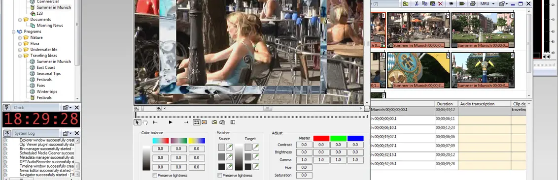Select Morning News document
The image size is (558, 180).
pos(50,26)
